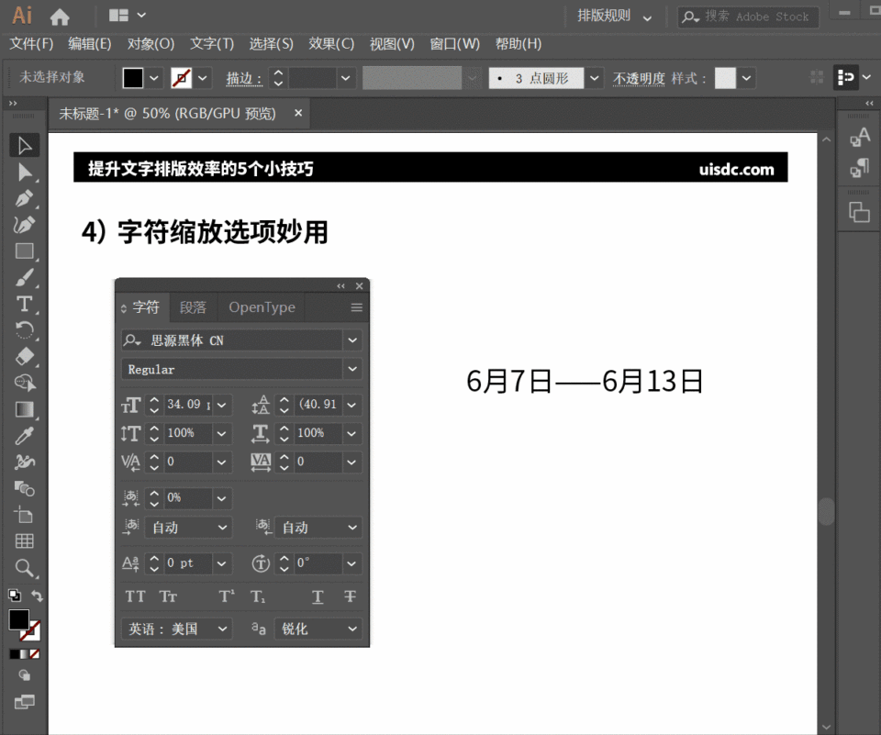
Task: Enable underline formatting
Action: 317,596
